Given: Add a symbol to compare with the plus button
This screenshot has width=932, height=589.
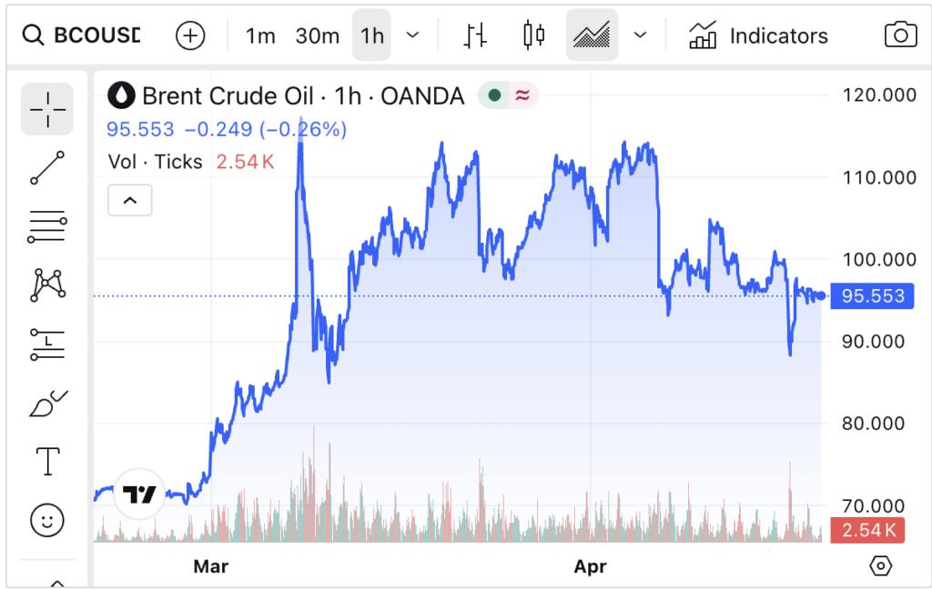Looking at the screenshot, I should [190, 35].
